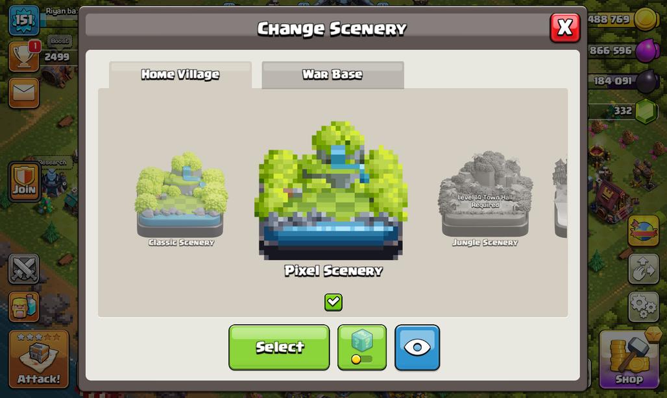This screenshot has width=667, height=398.
Task: Open the mail inbox icon
Action: click(x=24, y=92)
